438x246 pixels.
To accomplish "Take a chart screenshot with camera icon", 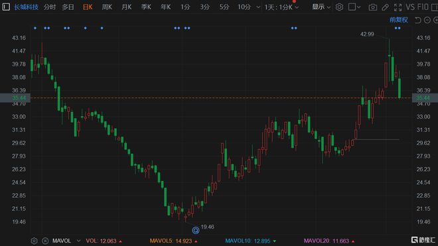I will tap(372, 7).
